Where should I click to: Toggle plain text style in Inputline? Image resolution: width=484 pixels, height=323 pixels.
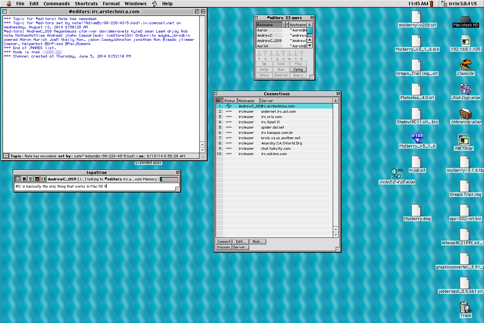(x=18, y=179)
